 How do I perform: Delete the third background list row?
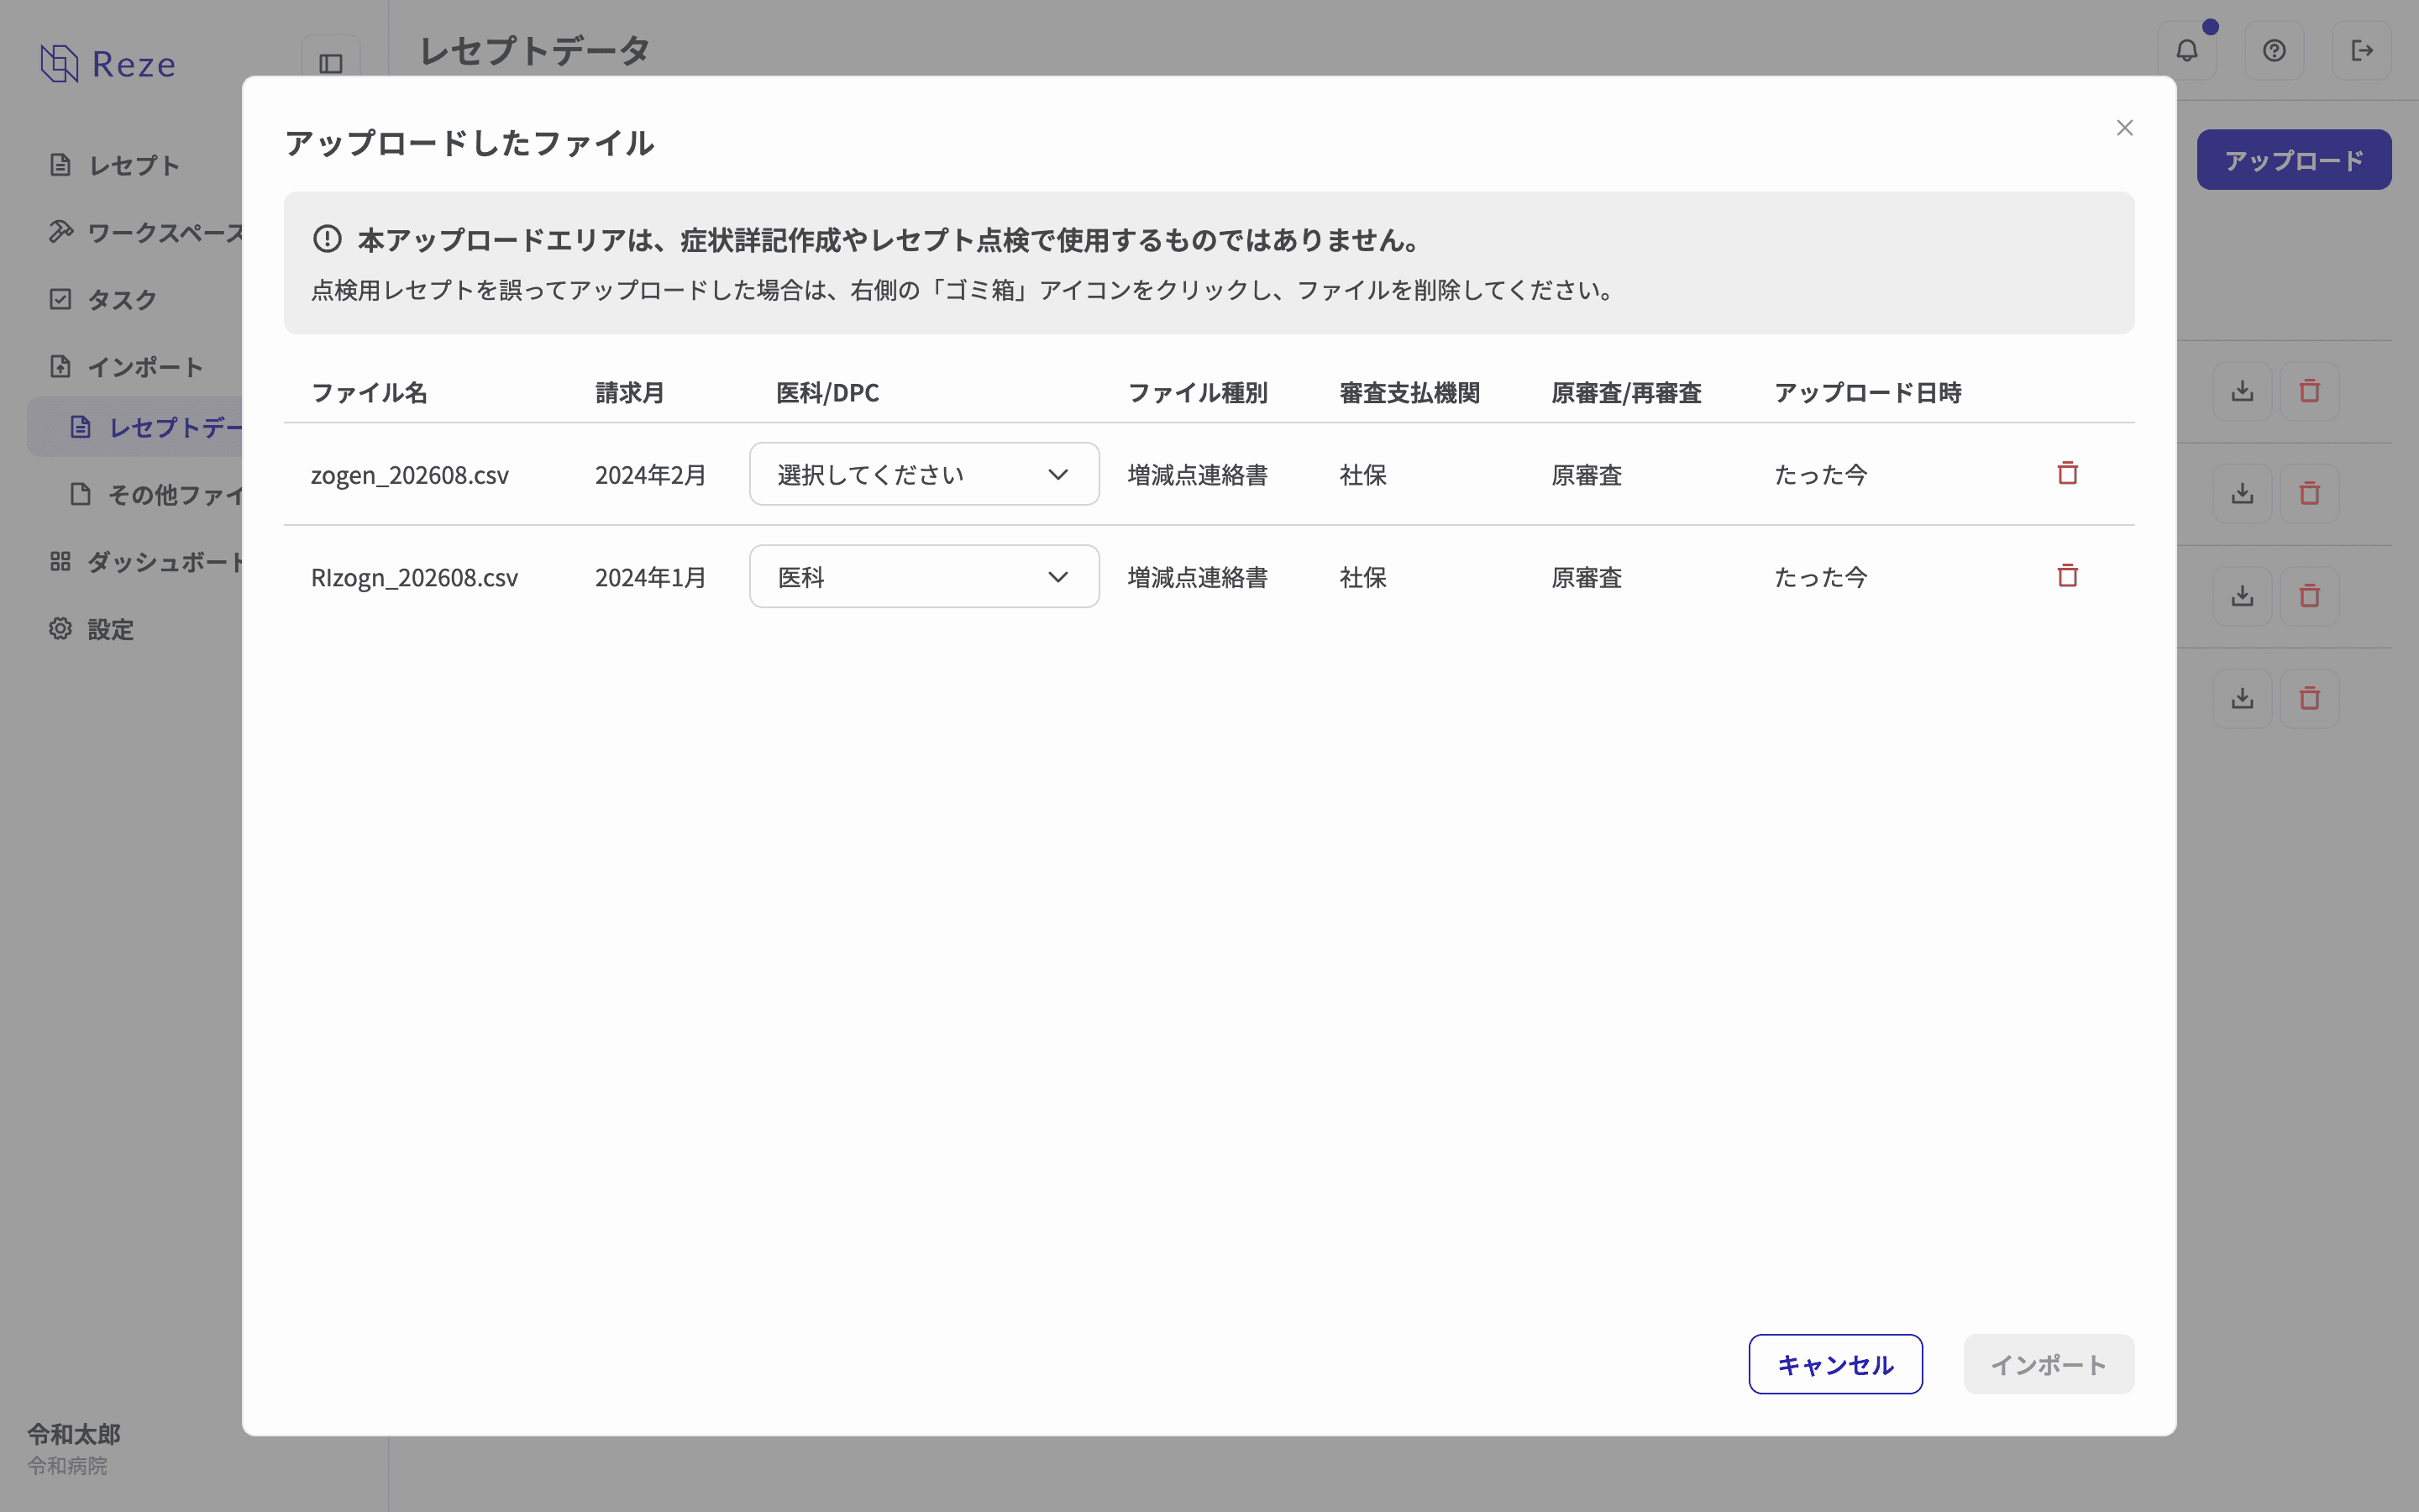point(2309,596)
